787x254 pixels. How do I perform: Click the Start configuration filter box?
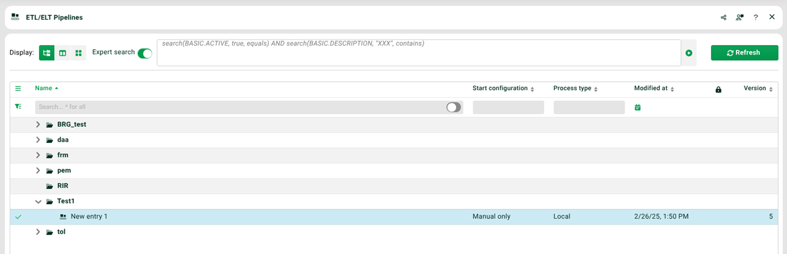click(508, 107)
